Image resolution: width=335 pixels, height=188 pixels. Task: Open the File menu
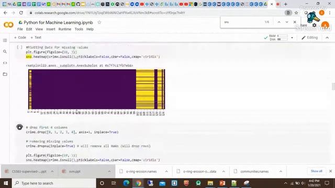[20, 29]
